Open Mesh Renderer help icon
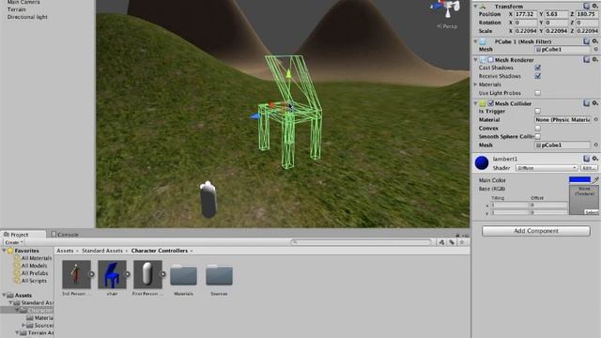601x338 pixels. (586, 59)
